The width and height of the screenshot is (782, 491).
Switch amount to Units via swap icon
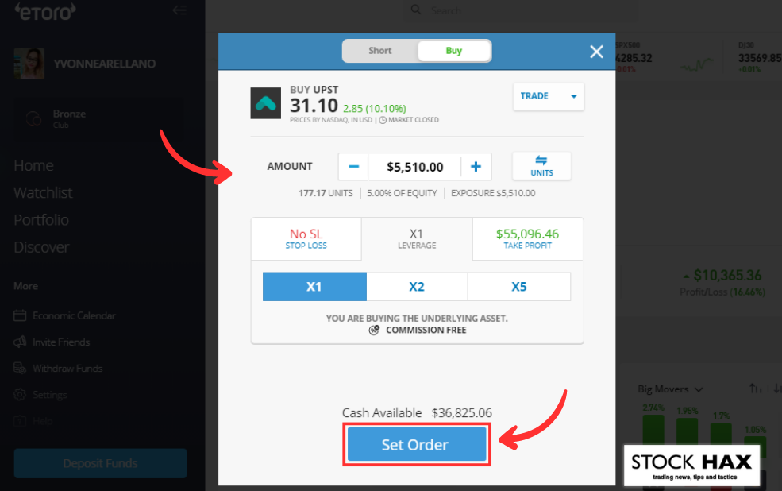[x=541, y=166]
